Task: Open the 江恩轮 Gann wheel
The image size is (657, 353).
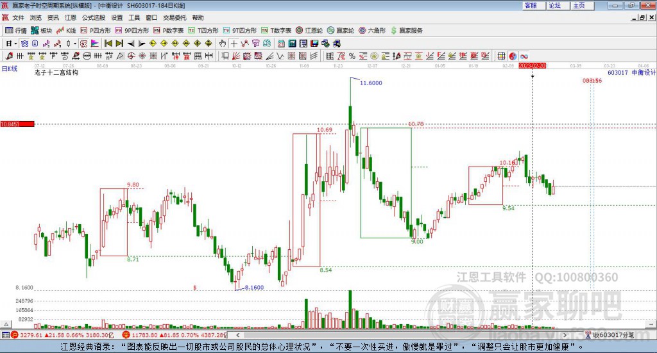Action: pos(309,31)
